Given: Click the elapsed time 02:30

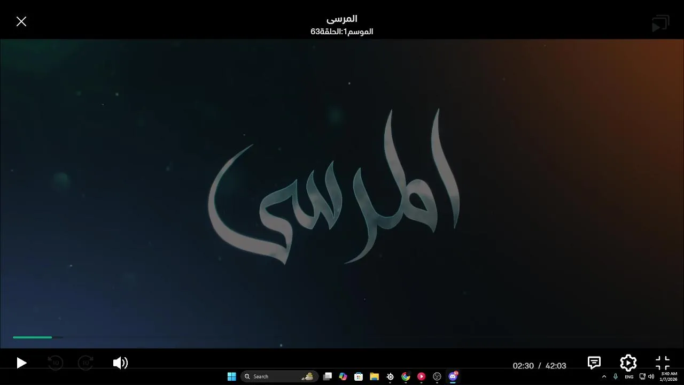Looking at the screenshot, I should coord(523,366).
